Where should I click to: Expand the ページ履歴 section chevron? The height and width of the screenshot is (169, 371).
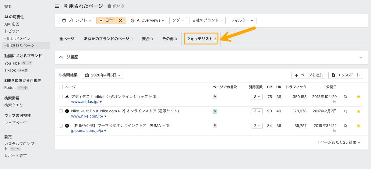click(361, 57)
